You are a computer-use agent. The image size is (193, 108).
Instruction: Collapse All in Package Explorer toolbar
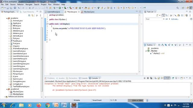29,15
